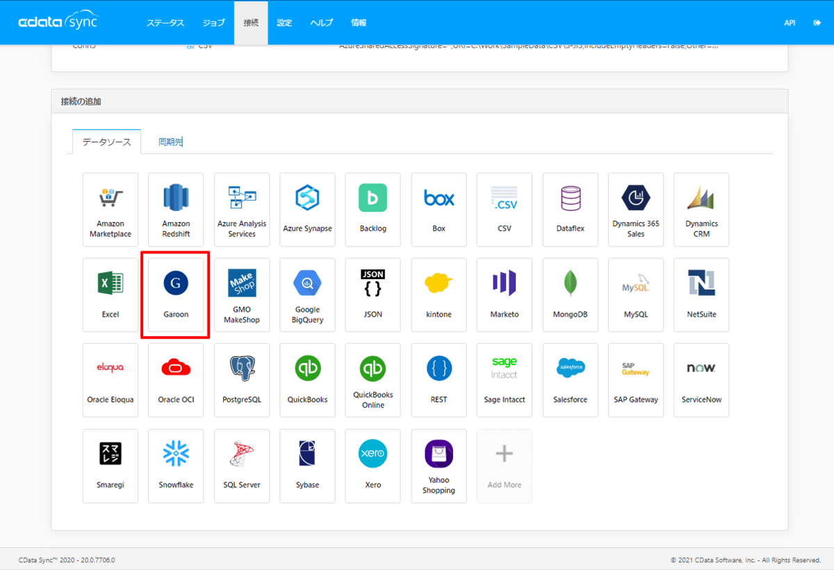The height and width of the screenshot is (570, 834).
Task: Open the PostgreSQL data source
Action: [x=242, y=380]
